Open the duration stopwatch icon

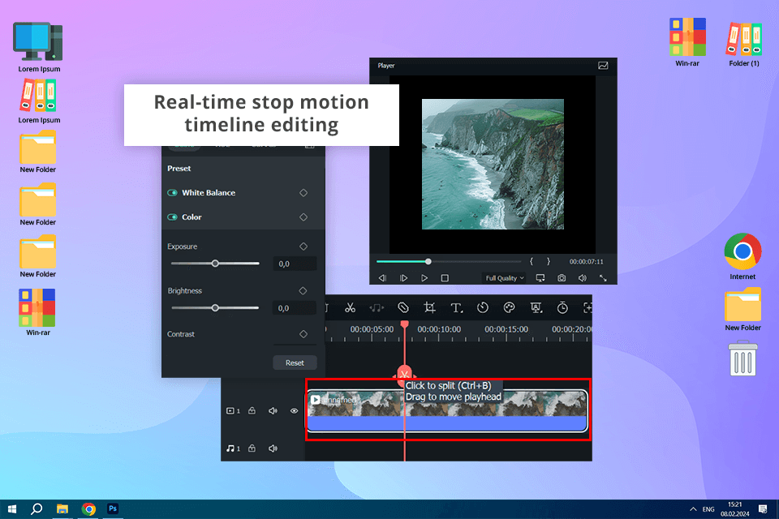[562, 308]
